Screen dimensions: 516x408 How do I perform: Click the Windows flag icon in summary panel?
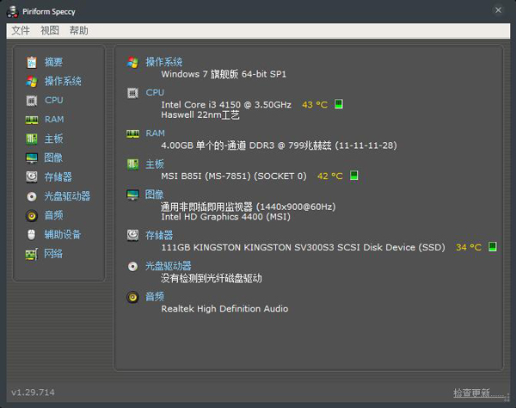click(x=132, y=62)
